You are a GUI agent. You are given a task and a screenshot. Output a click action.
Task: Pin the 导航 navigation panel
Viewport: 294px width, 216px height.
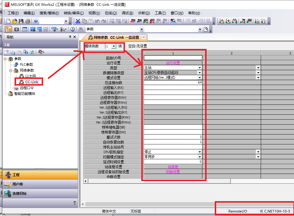coord(70,37)
